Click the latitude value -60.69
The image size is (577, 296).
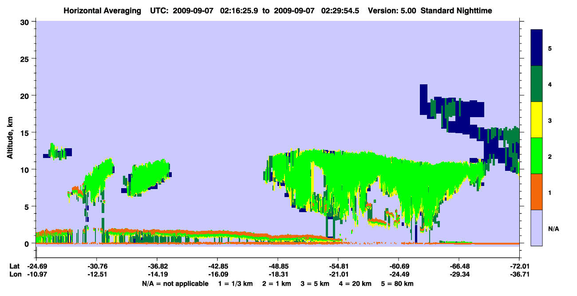(x=399, y=266)
